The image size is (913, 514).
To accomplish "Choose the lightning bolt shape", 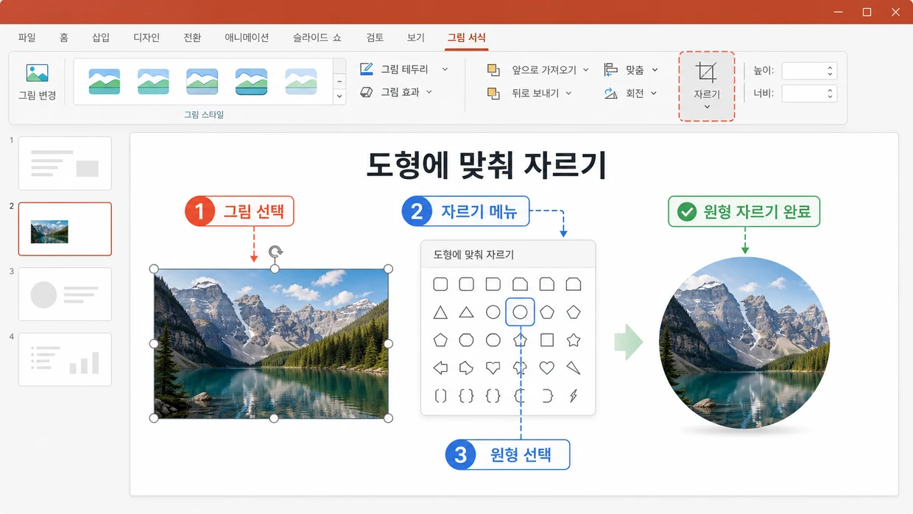I will (573, 395).
